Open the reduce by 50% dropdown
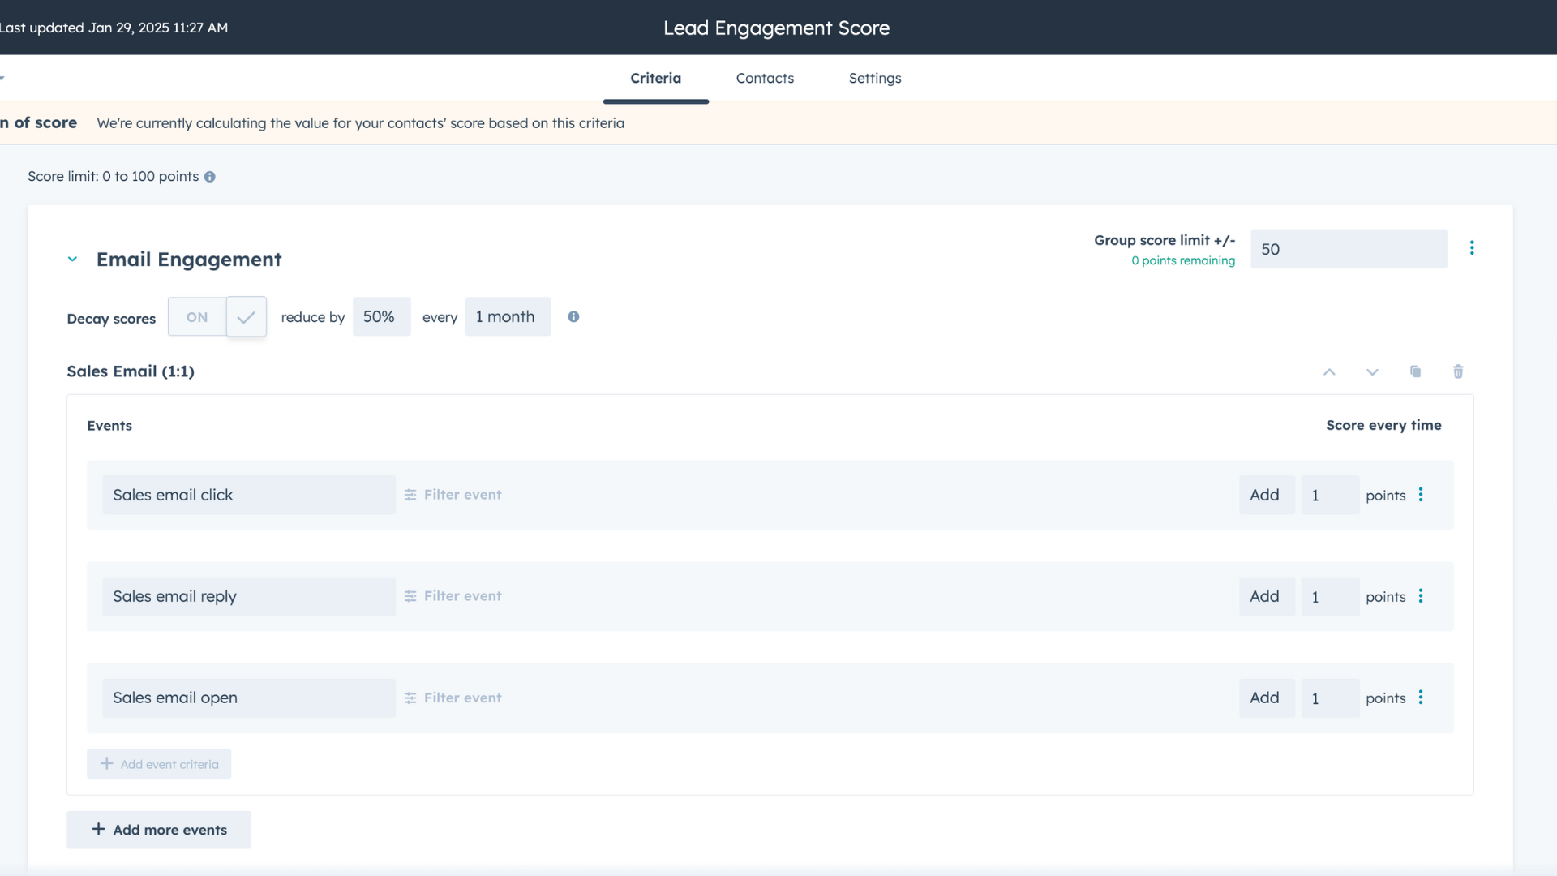 (x=381, y=317)
